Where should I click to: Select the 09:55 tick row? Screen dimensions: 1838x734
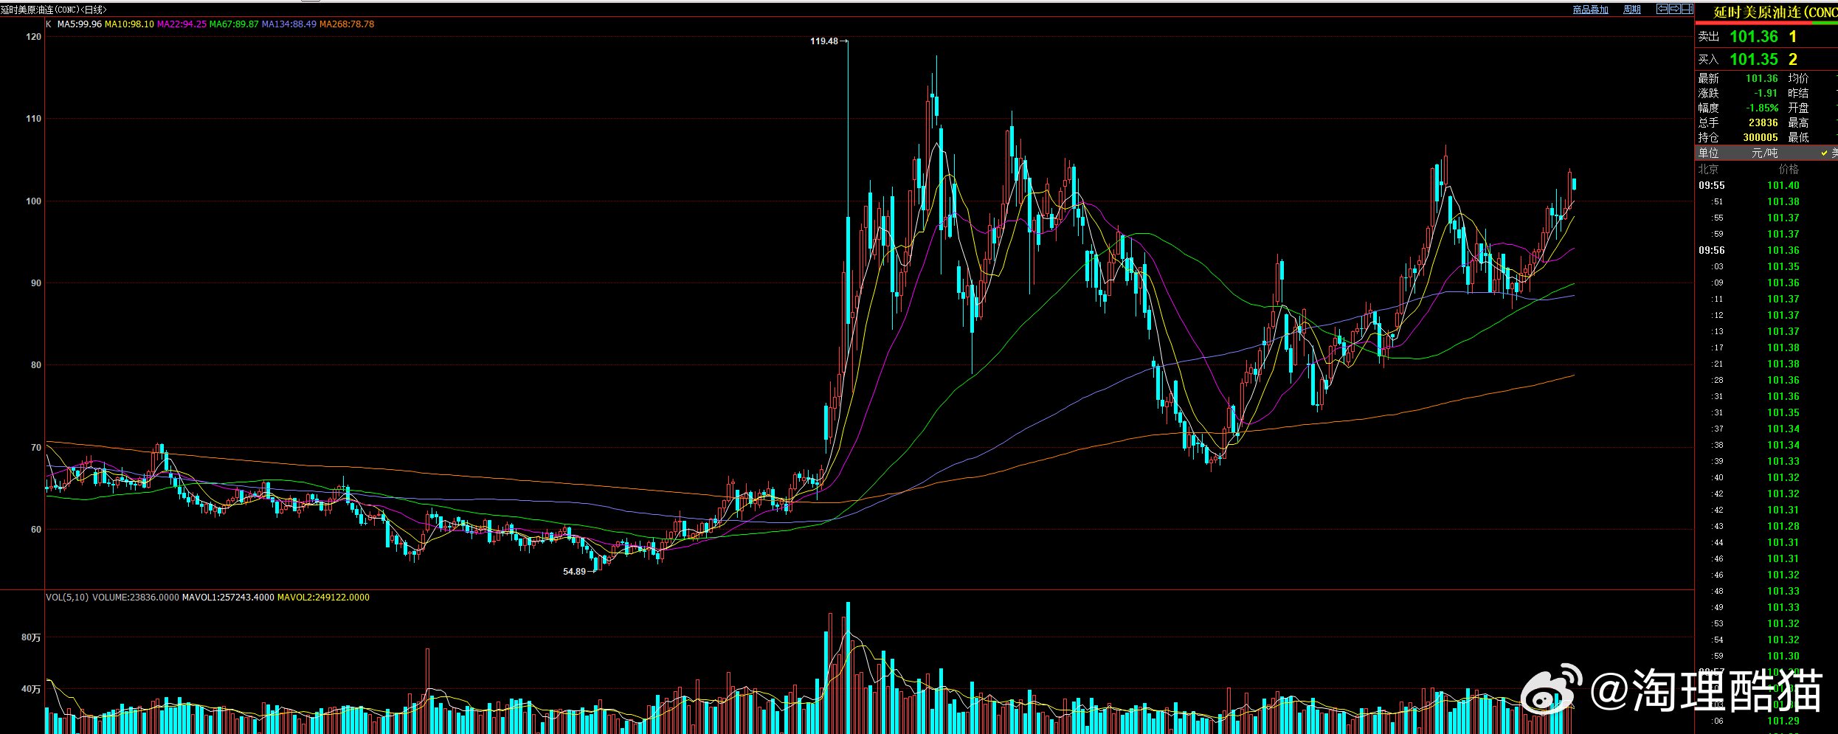(x=1766, y=185)
